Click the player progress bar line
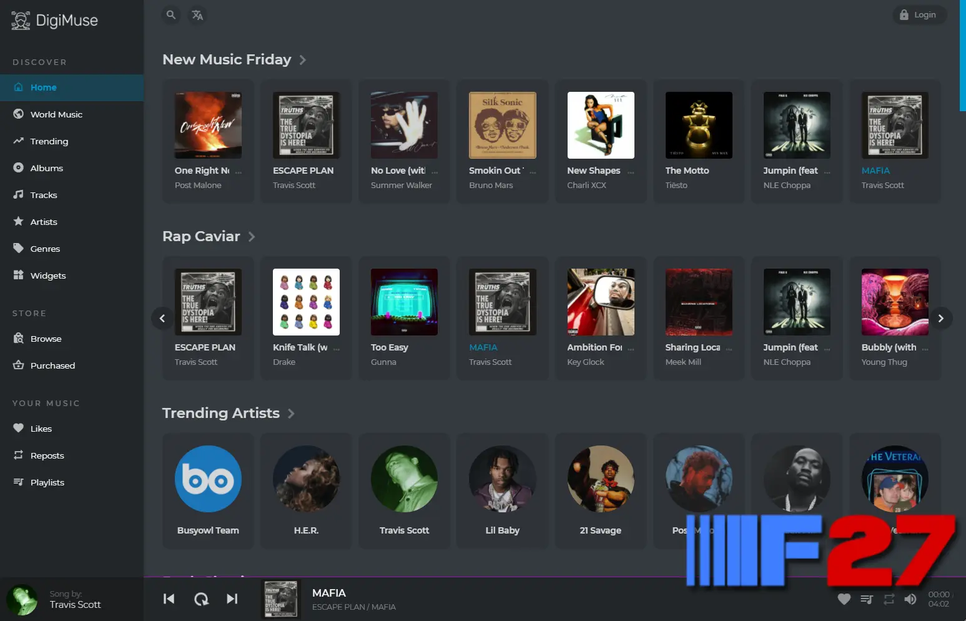The width and height of the screenshot is (966, 621). point(554,577)
